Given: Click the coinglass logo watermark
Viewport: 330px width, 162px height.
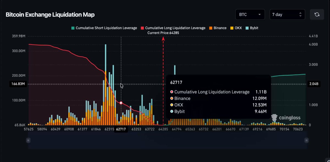Looking at the screenshot, I should coord(286,118).
